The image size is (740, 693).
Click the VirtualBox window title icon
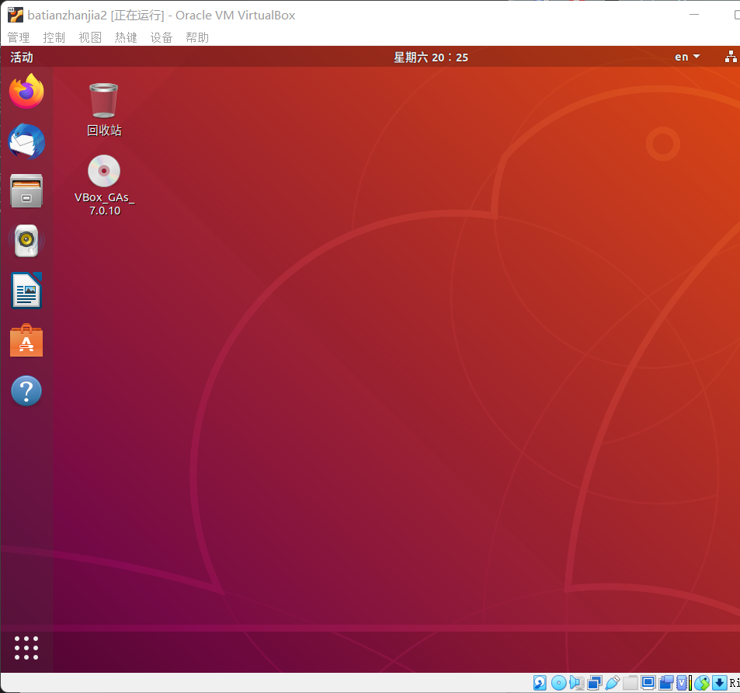[15, 15]
